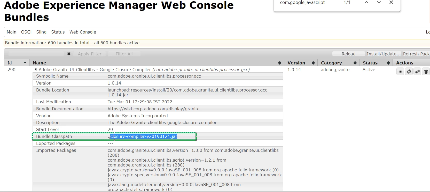Sort by Version column sort arrows
The height and width of the screenshot is (192, 430).
[313, 63]
